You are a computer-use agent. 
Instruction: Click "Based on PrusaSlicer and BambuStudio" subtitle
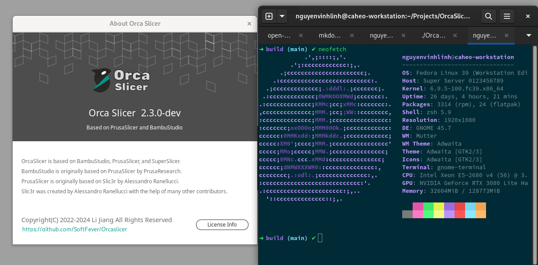tap(134, 128)
